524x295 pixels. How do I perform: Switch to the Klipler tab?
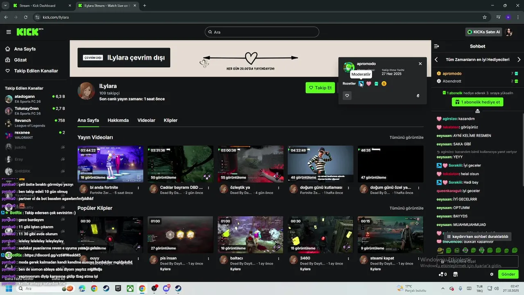[170, 120]
